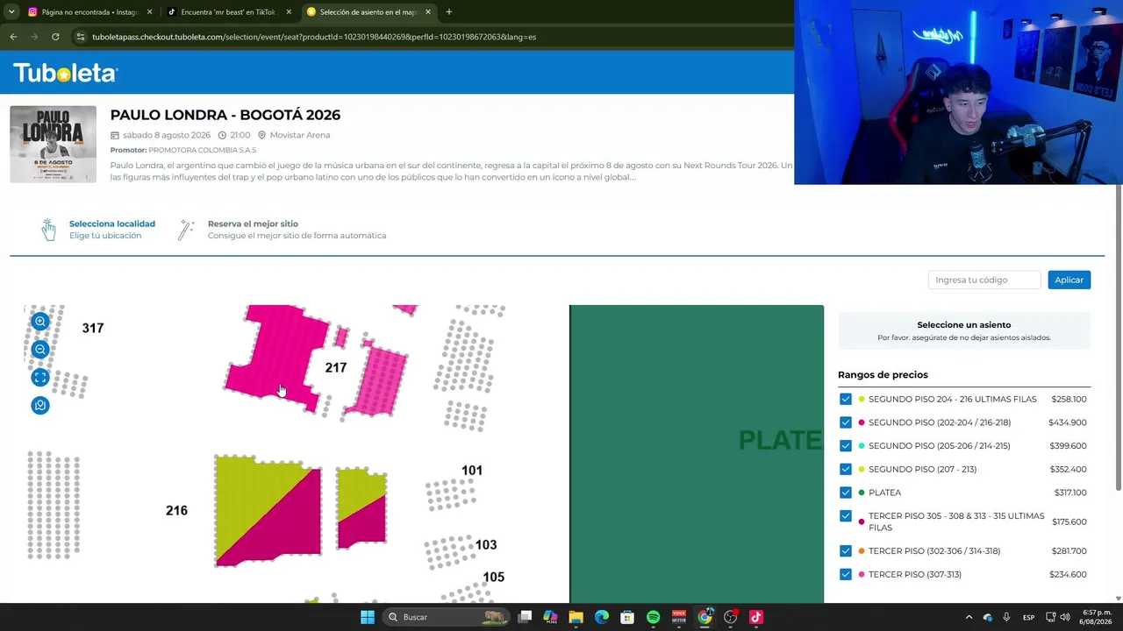Click the section label 216

pos(176,510)
